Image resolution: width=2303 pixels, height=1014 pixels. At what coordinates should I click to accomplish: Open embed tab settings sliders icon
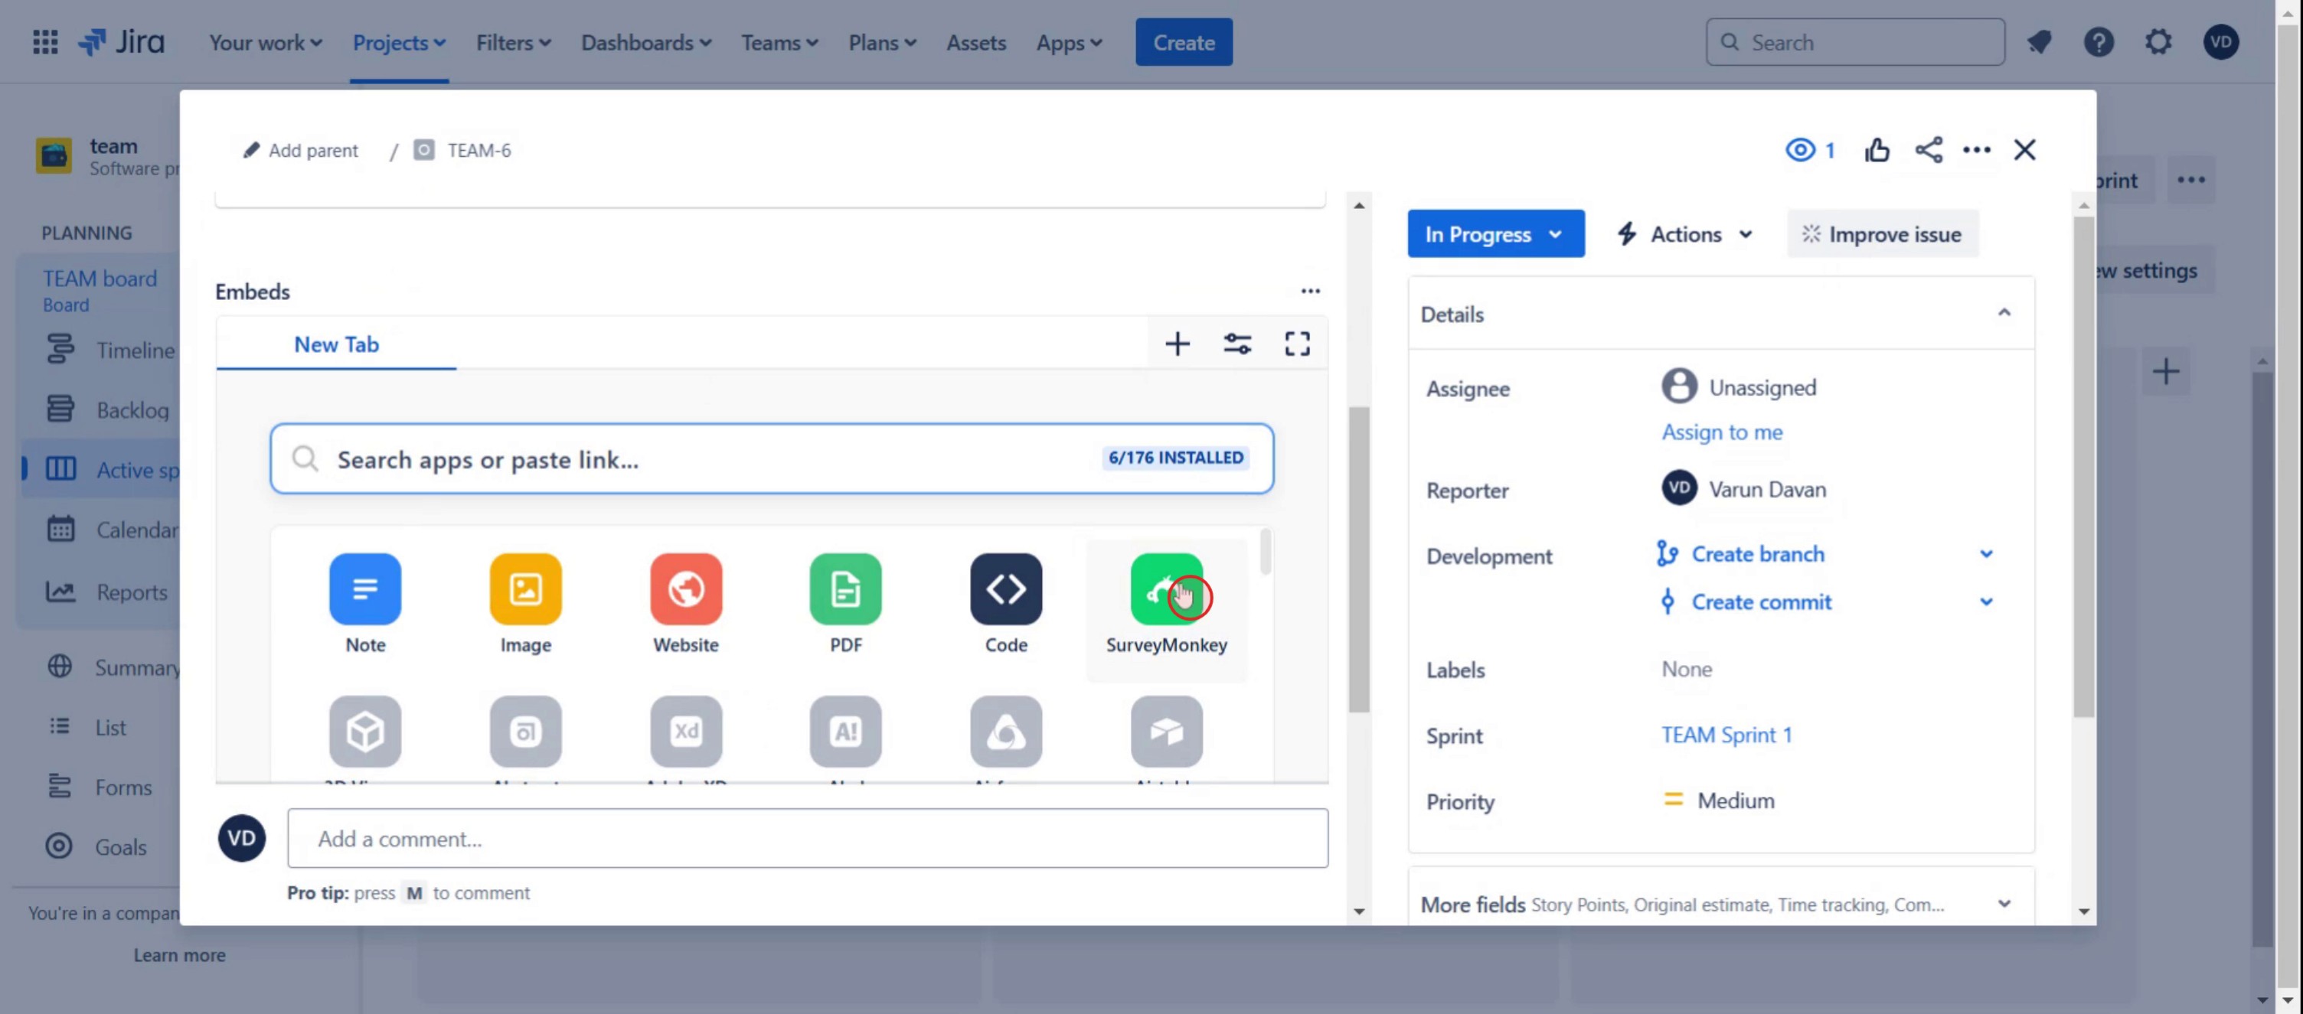pos(1237,344)
